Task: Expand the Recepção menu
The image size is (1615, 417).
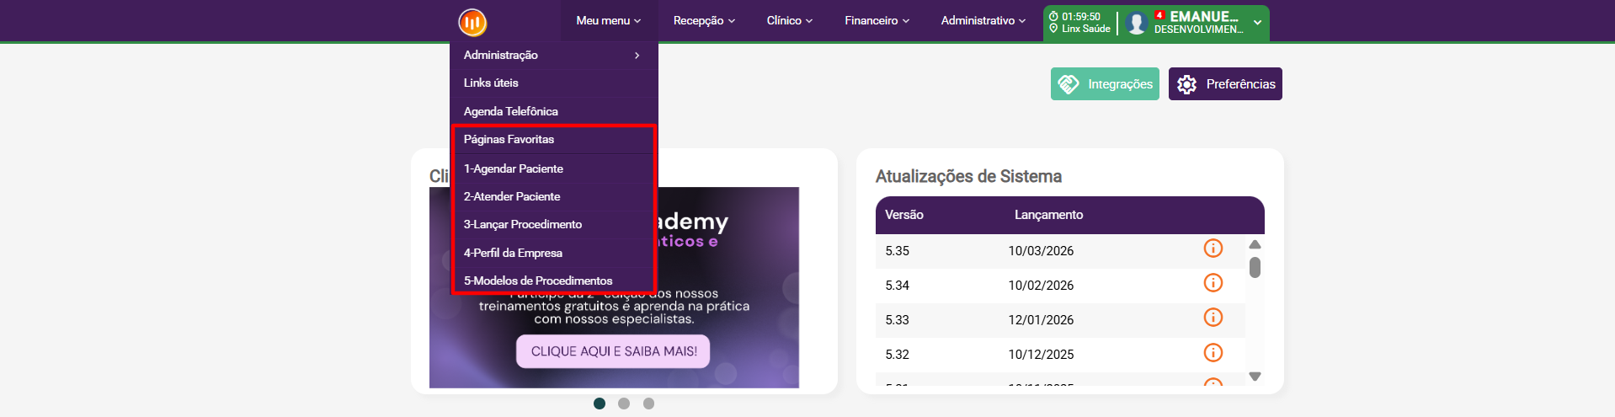Action: pyautogui.click(x=704, y=20)
